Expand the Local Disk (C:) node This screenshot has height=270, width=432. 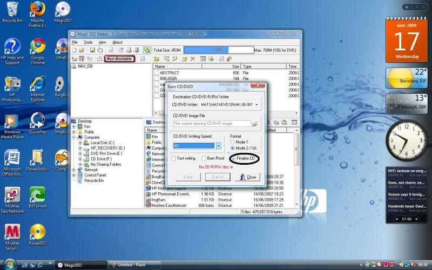pos(80,143)
